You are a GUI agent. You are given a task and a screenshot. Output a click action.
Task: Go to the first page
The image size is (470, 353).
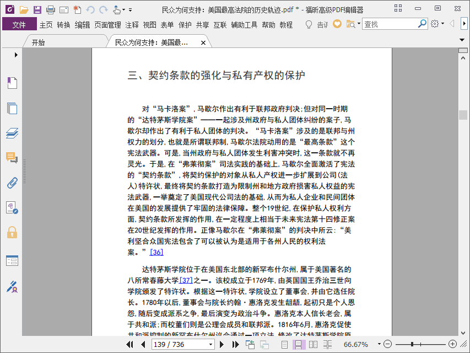tap(130, 344)
